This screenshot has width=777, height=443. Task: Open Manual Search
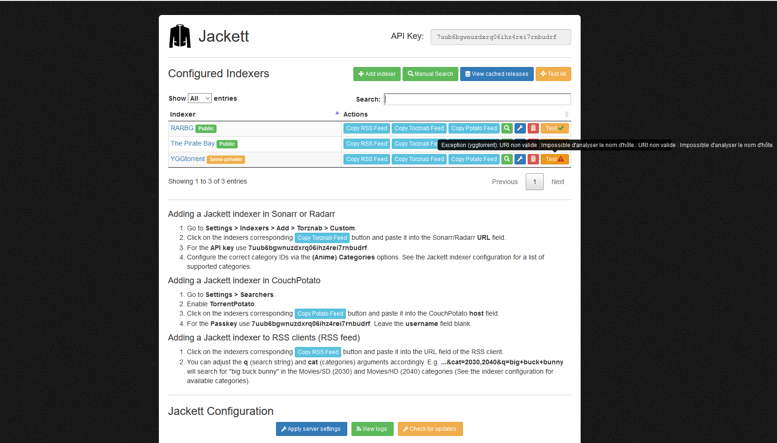pyautogui.click(x=430, y=74)
